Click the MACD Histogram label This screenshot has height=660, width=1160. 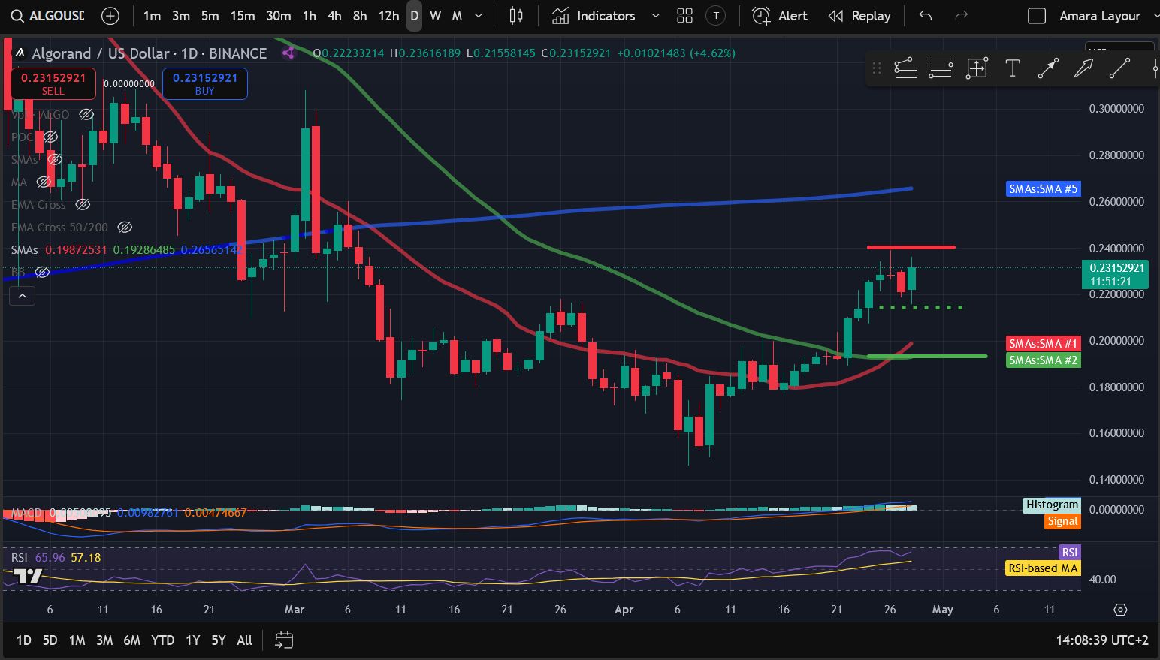(x=1052, y=505)
